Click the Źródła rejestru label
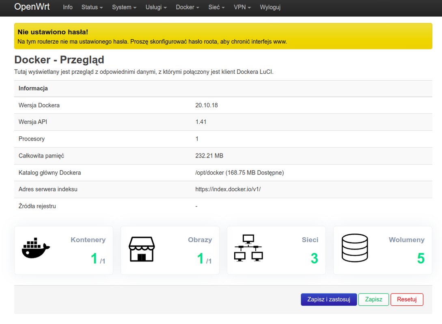The width and height of the screenshot is (442, 324). (37, 206)
